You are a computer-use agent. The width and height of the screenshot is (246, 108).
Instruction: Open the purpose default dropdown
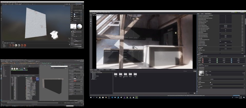(x=227, y=84)
